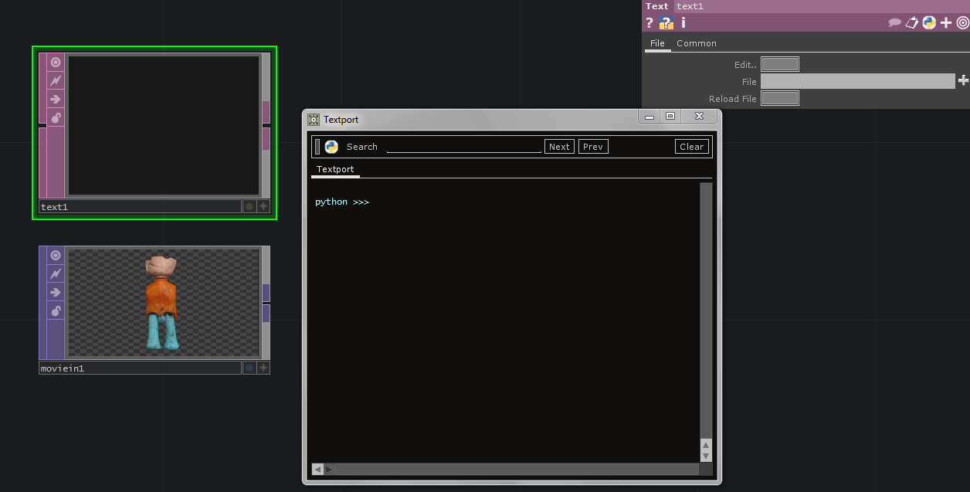Image resolution: width=970 pixels, height=492 pixels.
Task: Click the Python icon in Textport toolbar
Action: pyautogui.click(x=331, y=147)
